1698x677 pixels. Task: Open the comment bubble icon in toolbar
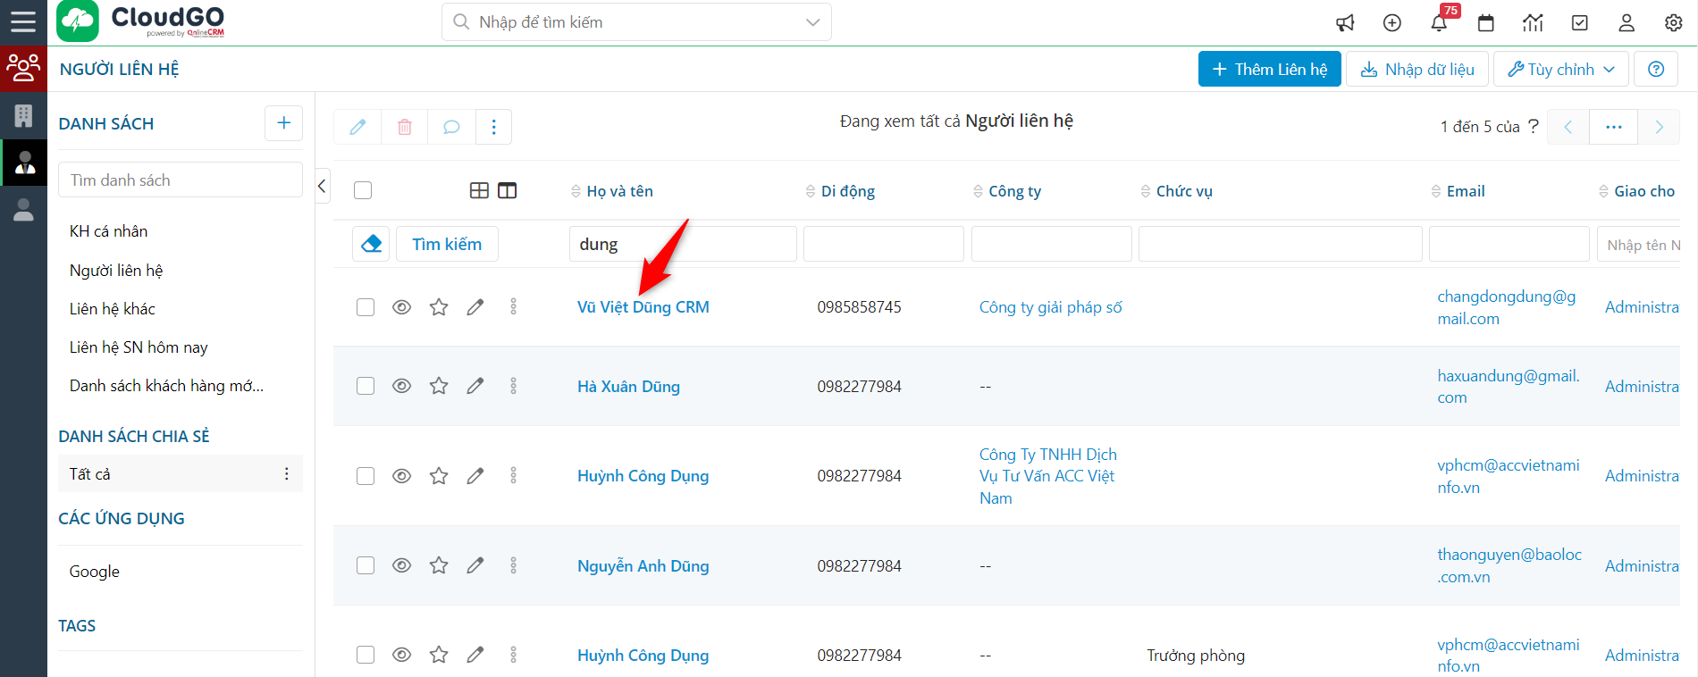tap(451, 127)
